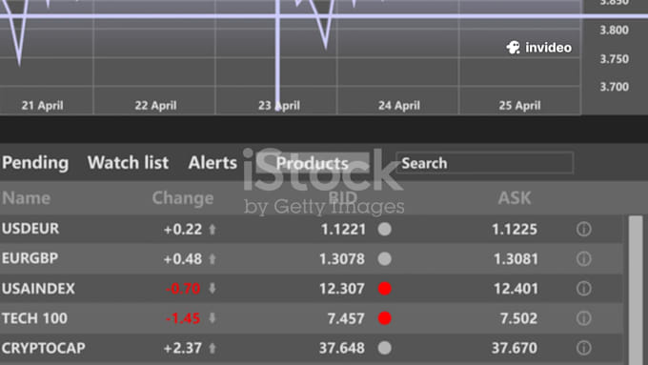This screenshot has height=365, width=648.
Task: Open the Watch list tab
Action: click(x=128, y=163)
